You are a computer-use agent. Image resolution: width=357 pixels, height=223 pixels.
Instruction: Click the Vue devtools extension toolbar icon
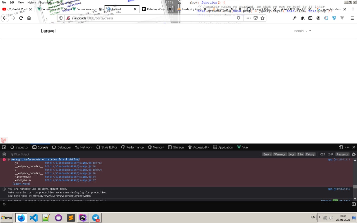tap(342, 18)
